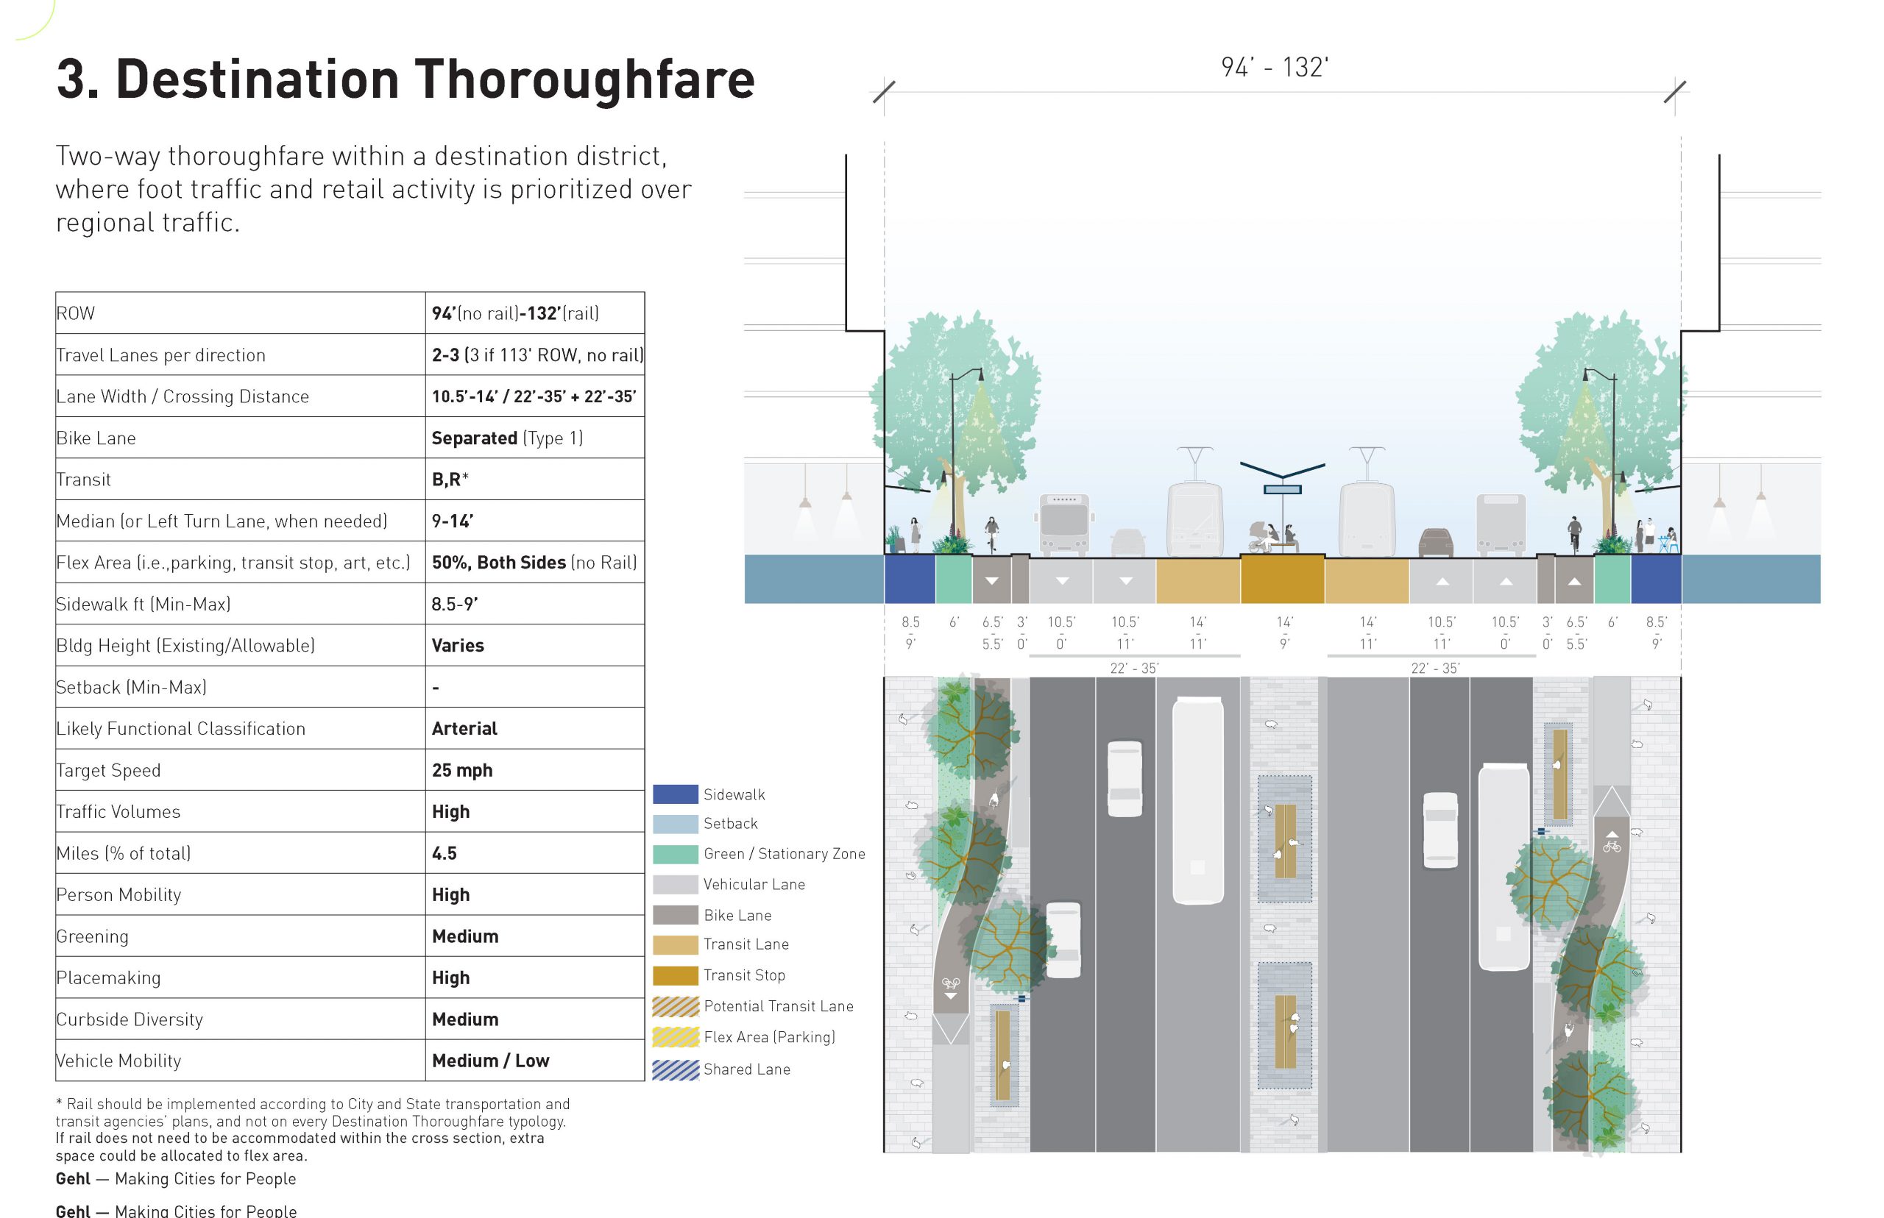1884x1218 pixels.
Task: Click the left bus in cross-section
Action: tap(1063, 524)
